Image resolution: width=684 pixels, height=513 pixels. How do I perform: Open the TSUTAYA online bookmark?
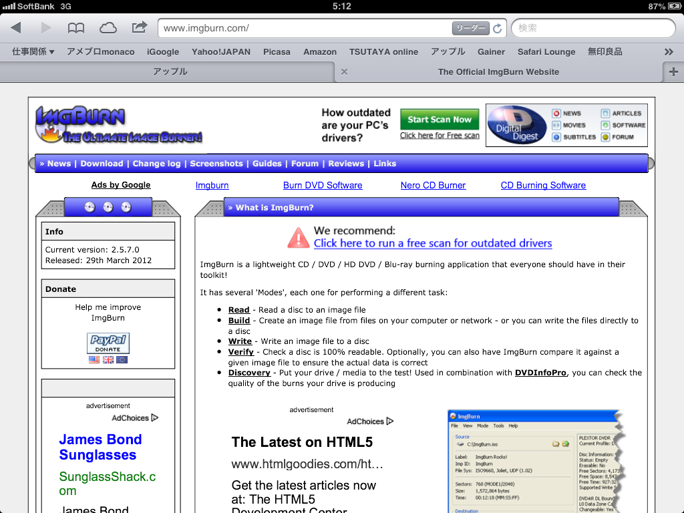point(383,51)
